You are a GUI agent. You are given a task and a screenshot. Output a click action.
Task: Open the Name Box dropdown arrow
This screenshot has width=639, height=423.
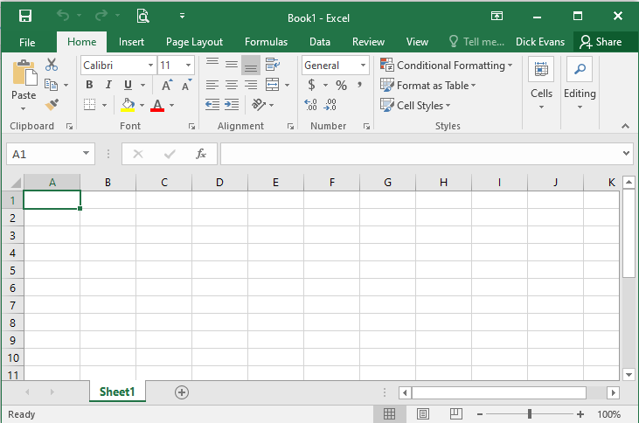(x=86, y=154)
